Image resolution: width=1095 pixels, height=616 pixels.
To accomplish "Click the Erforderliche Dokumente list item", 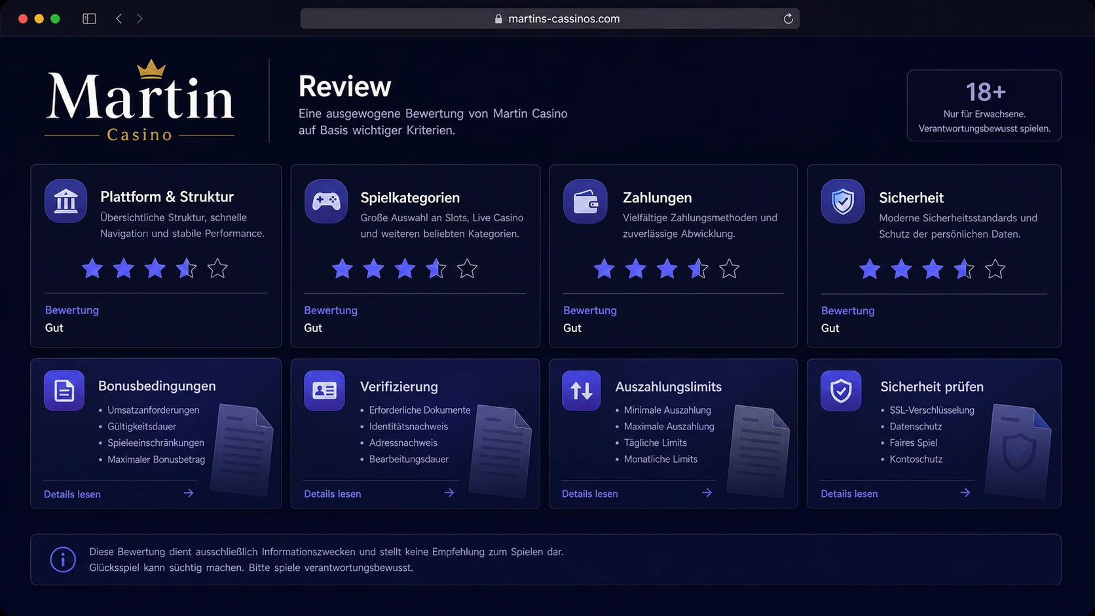I will (420, 410).
